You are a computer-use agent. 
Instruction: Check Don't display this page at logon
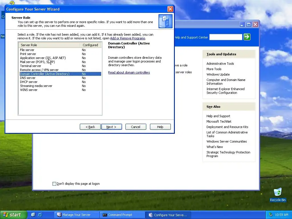(54, 184)
